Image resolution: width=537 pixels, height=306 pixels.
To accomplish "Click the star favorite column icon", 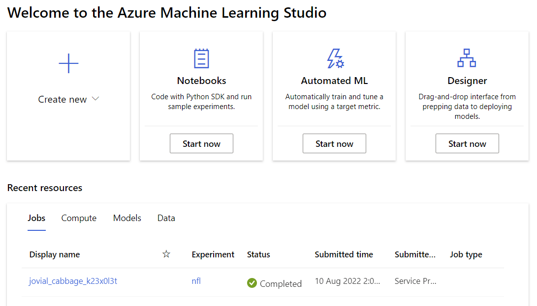I will point(166,254).
